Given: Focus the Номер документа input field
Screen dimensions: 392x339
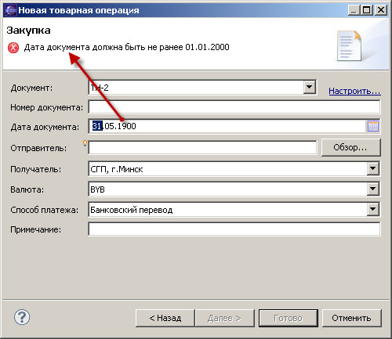Looking at the screenshot, I should click(x=234, y=107).
